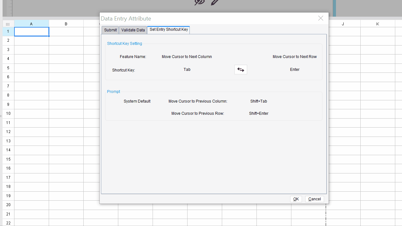Click the Prompt section label in the dialog

click(x=113, y=91)
